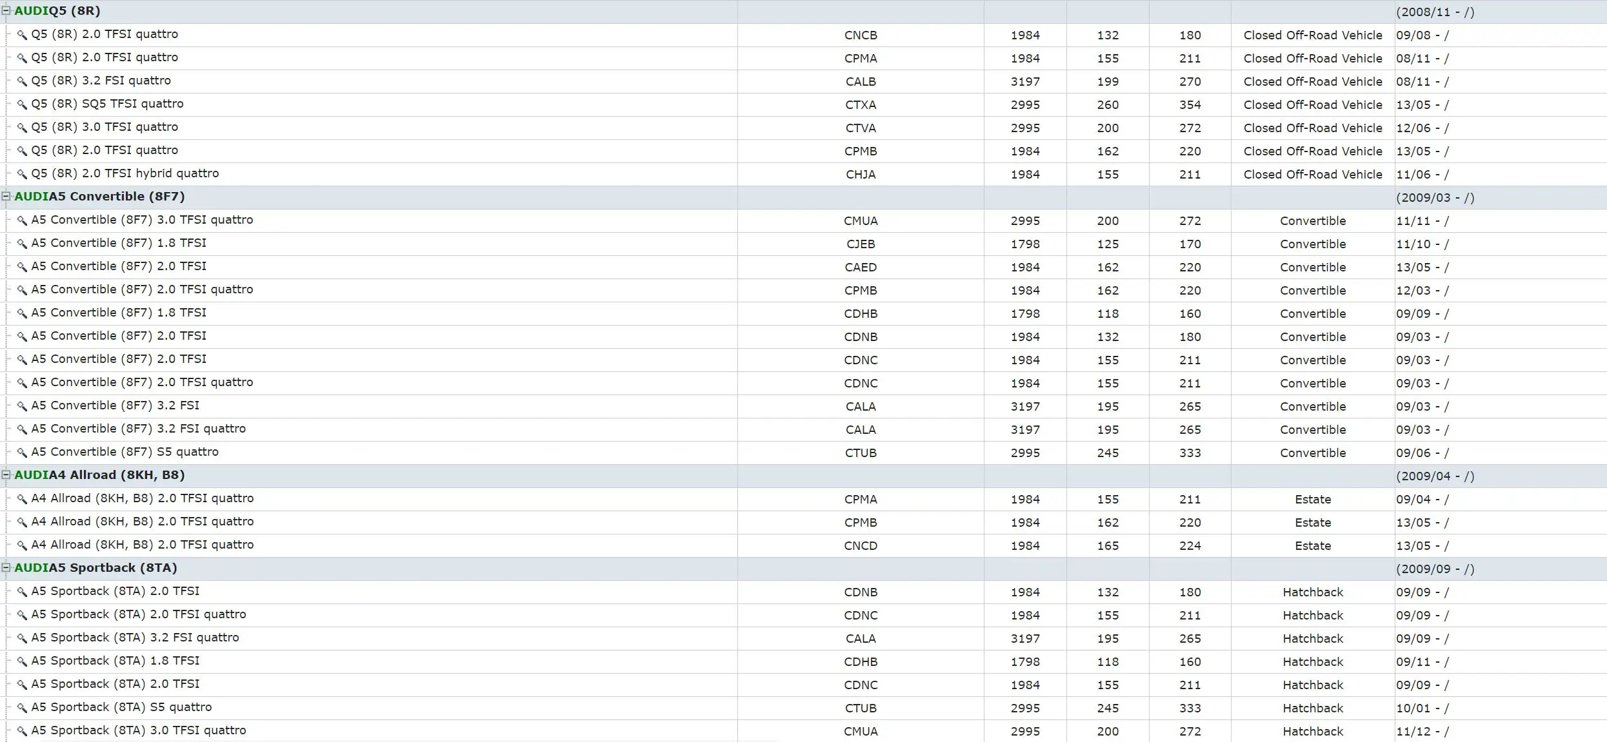Click the 260 kW value

[1108, 105]
